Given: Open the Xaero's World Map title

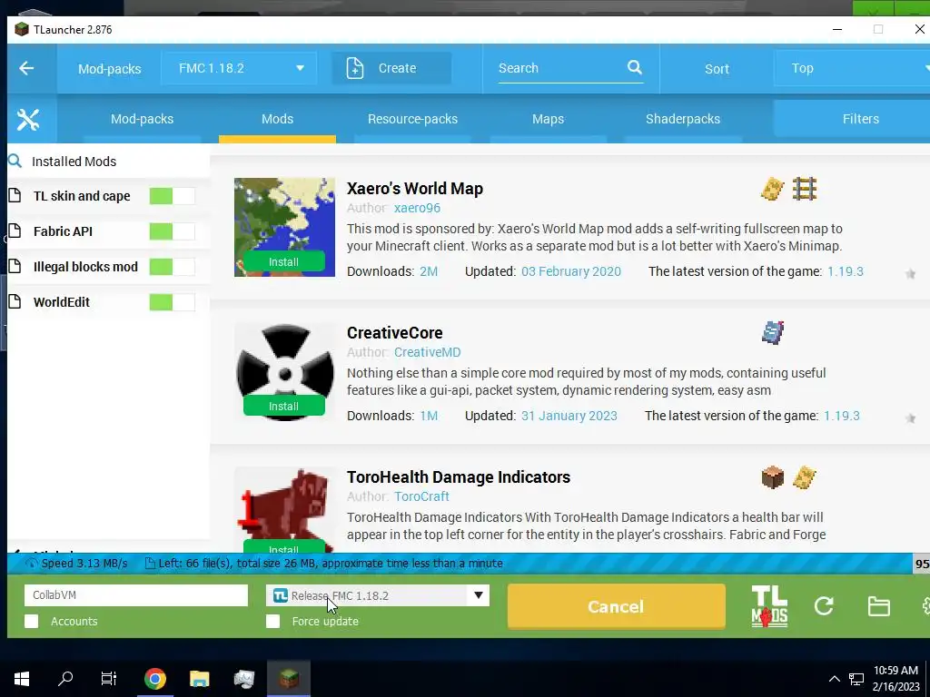Looking at the screenshot, I should coord(414,189).
